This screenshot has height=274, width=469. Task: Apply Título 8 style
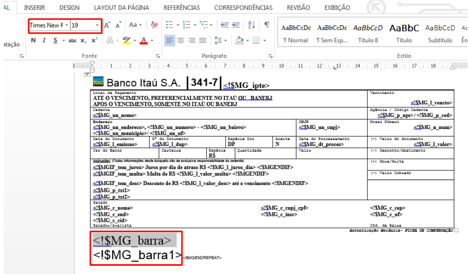click(x=368, y=33)
